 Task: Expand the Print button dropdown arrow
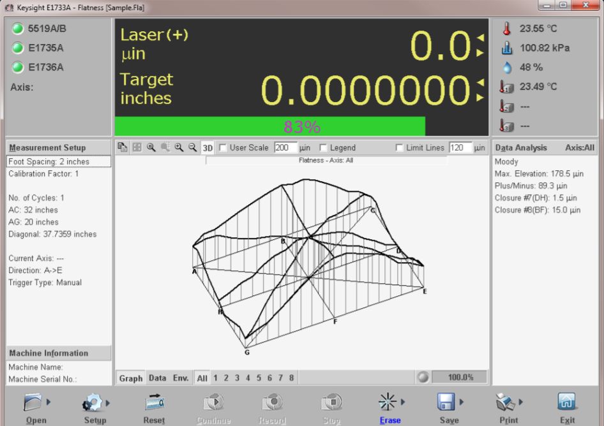522,402
